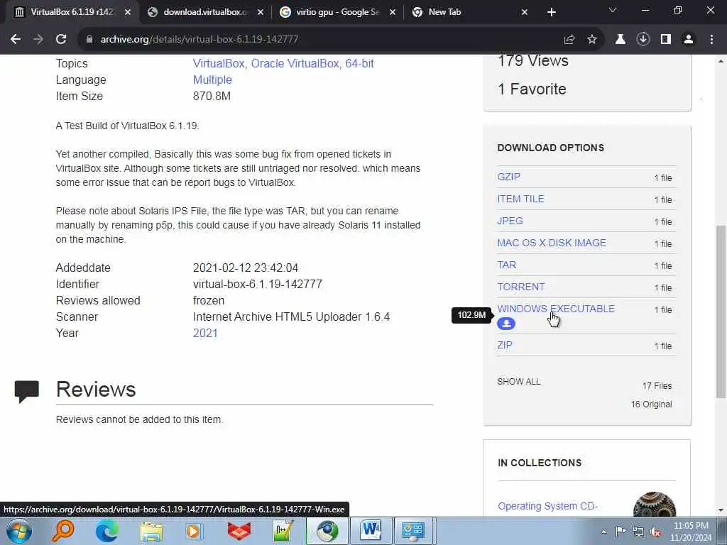The image size is (727, 545).
Task: Click the Reviews speech bubble icon
Action: [27, 392]
